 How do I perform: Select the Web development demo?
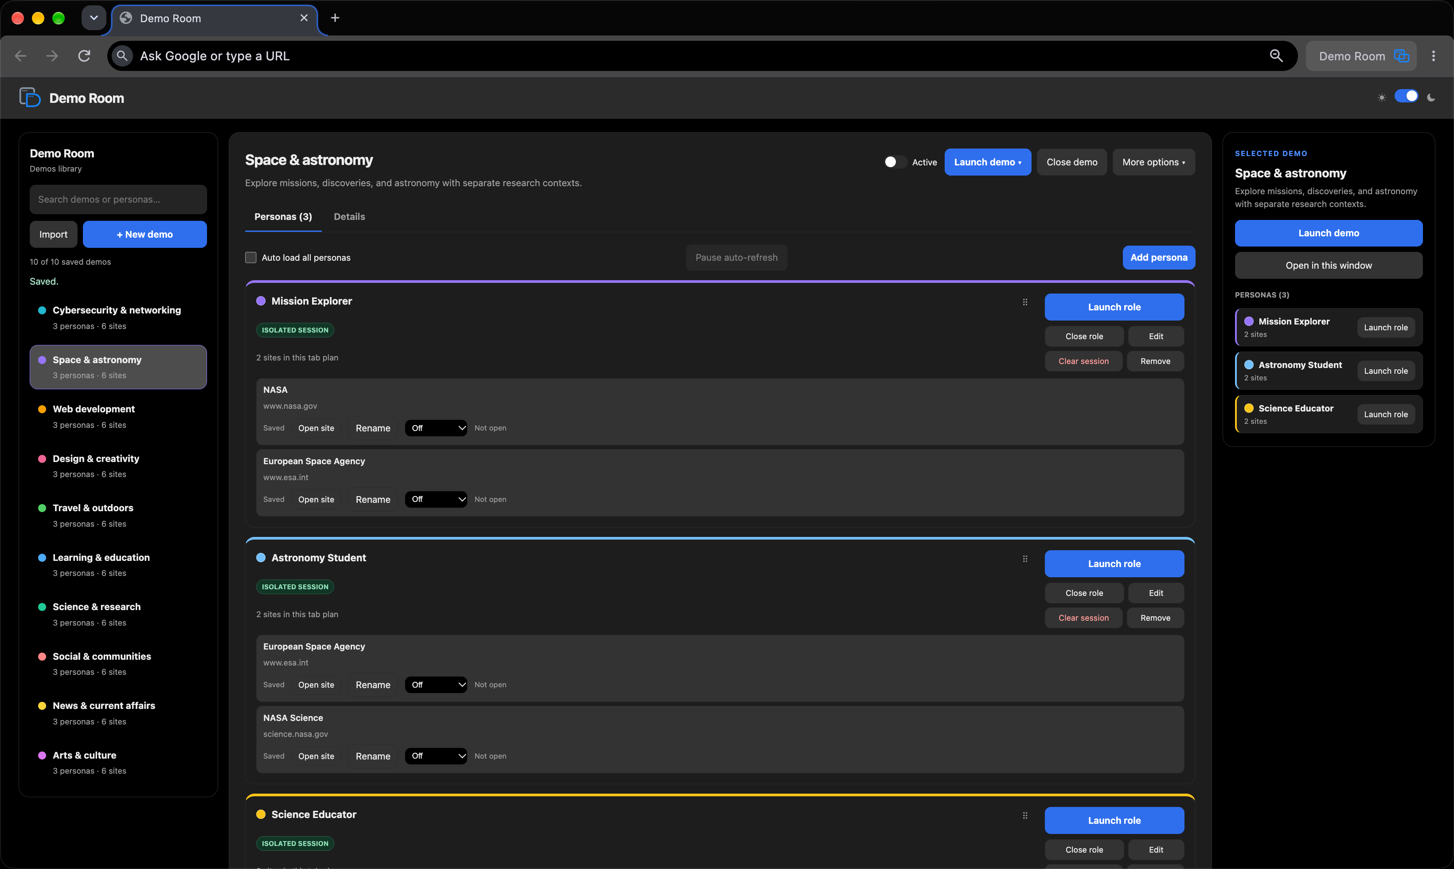click(118, 416)
